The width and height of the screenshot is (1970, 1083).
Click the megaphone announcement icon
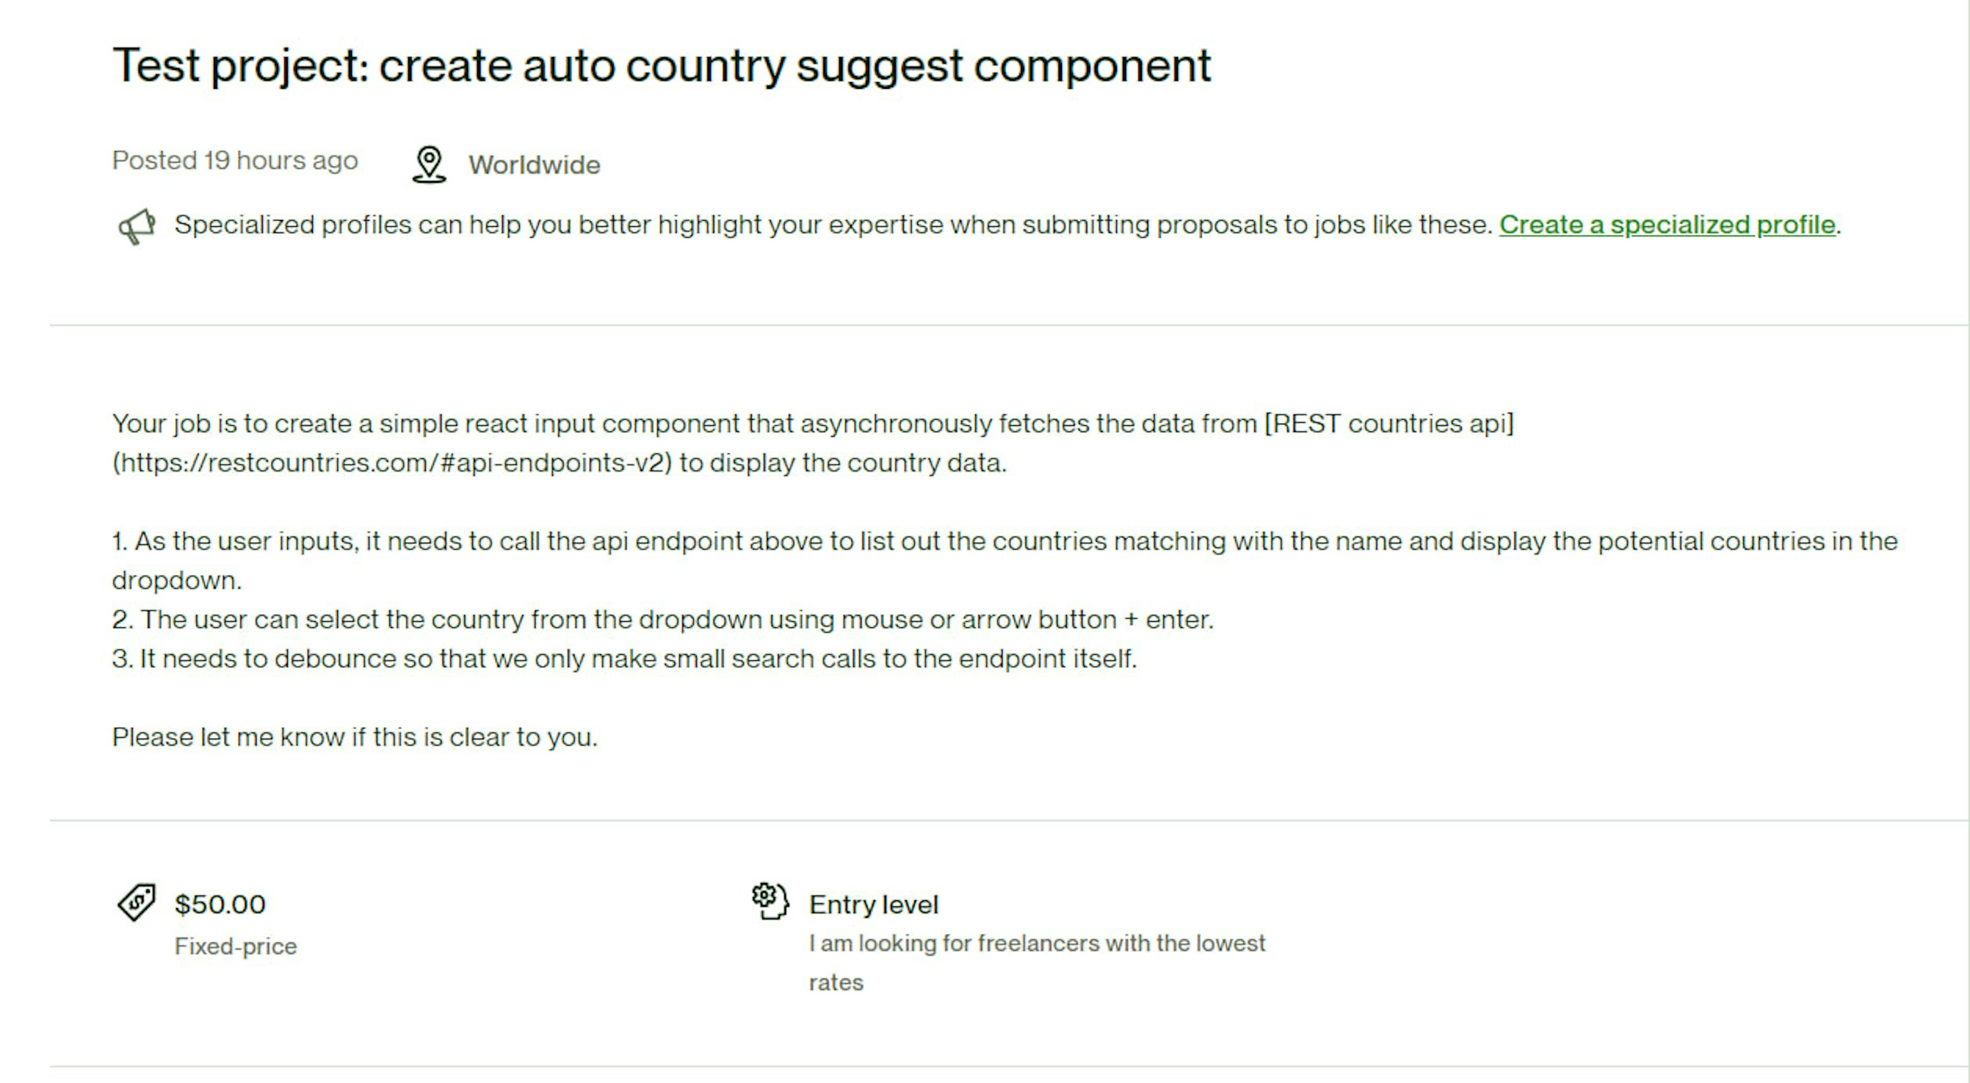[137, 226]
